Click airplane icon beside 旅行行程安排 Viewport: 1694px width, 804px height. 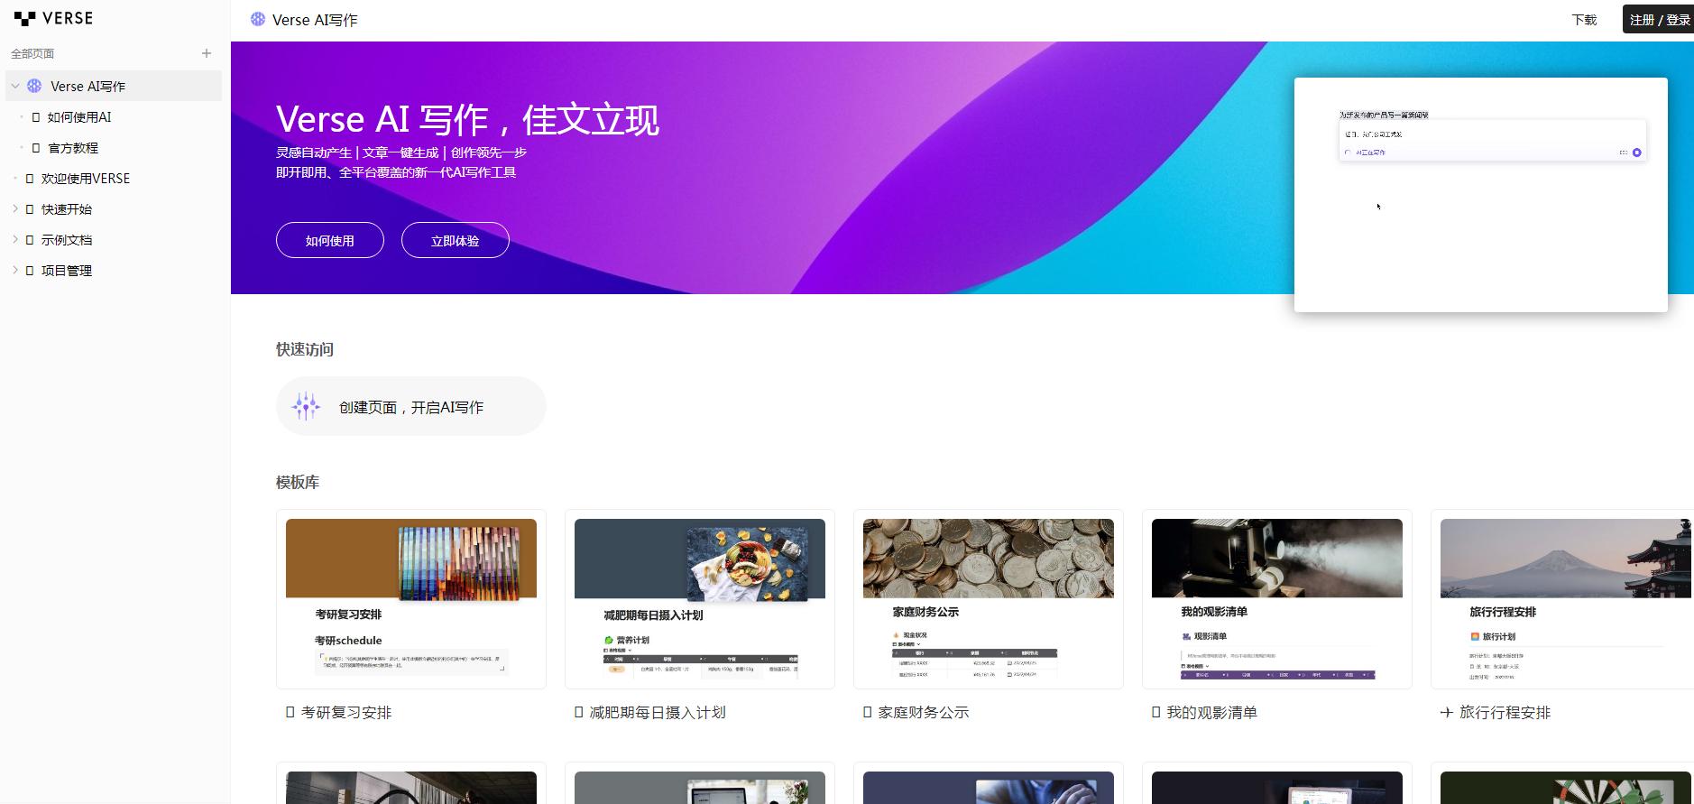coord(1447,712)
